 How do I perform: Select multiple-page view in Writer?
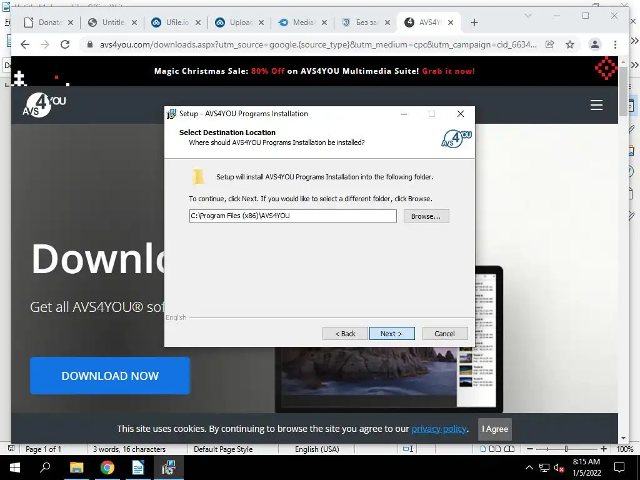pos(495,449)
